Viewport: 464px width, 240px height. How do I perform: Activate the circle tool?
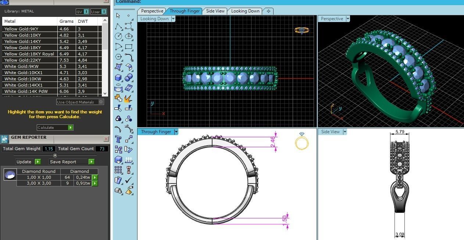(118, 36)
